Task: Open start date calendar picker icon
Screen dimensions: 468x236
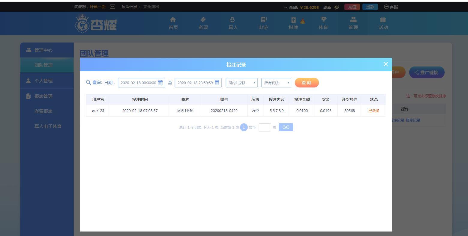Action: (160, 83)
